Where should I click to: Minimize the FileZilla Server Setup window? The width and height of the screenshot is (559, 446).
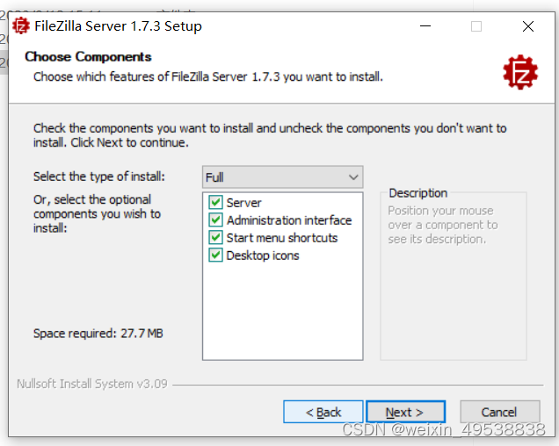[x=425, y=26]
